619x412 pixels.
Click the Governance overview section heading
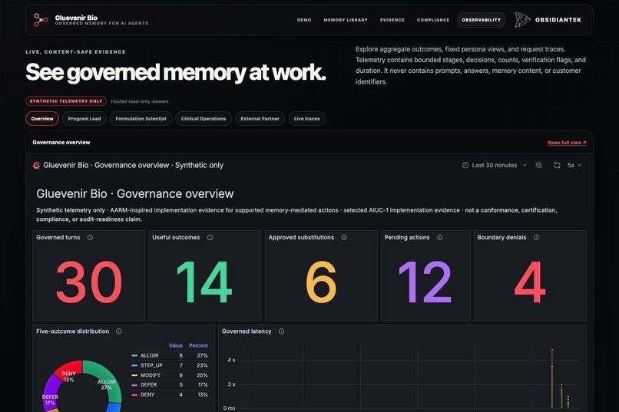[x=61, y=143]
